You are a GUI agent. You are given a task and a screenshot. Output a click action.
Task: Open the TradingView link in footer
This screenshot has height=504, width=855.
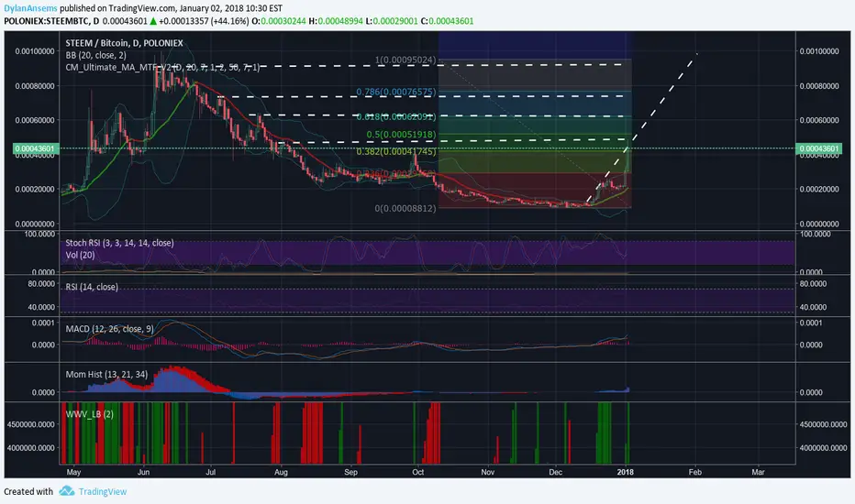(x=103, y=491)
